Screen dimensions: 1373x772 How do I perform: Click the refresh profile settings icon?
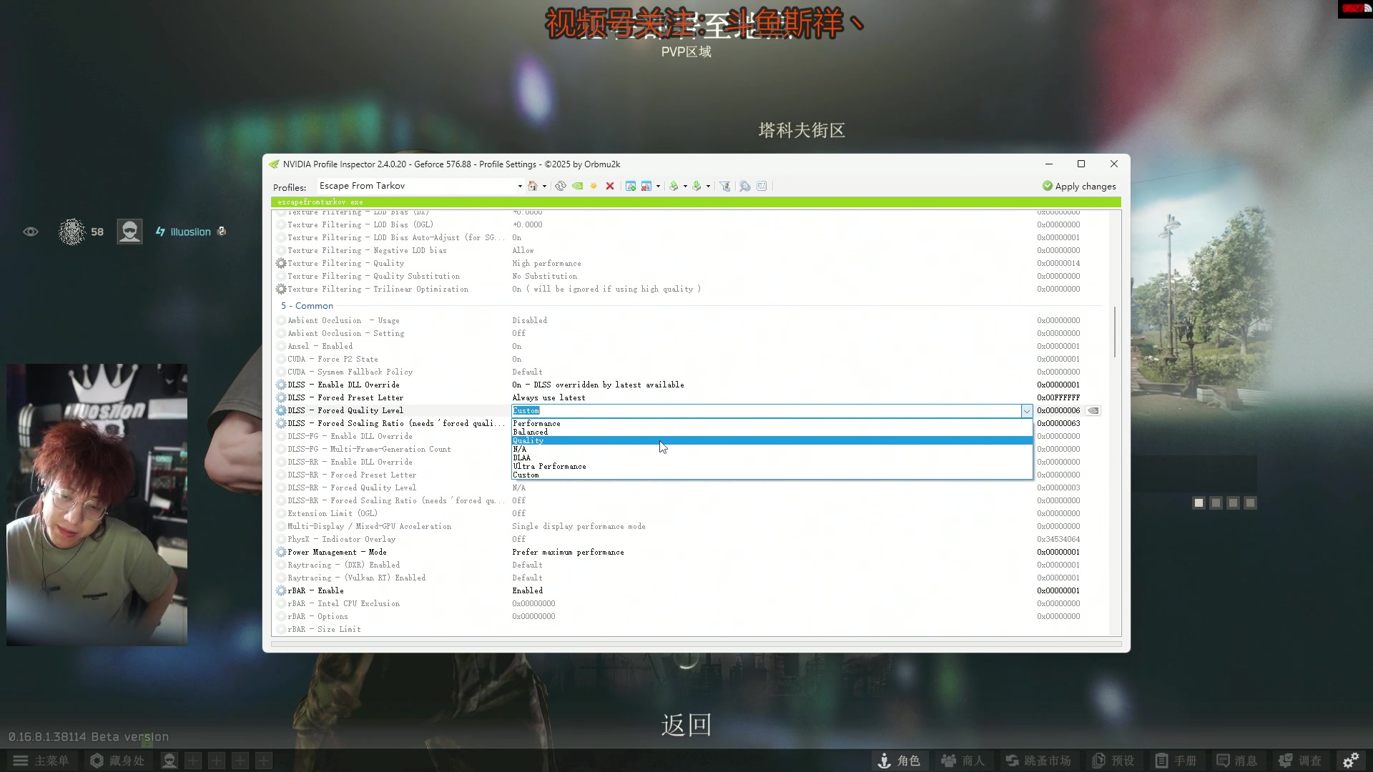tap(561, 186)
